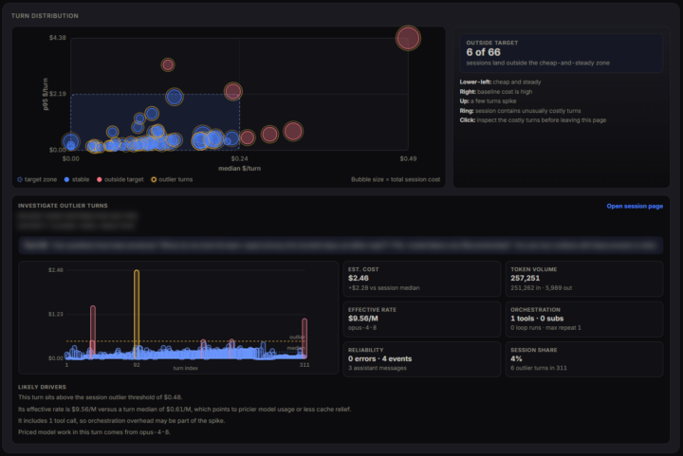Open the session page link
The image size is (683, 456).
pos(635,207)
